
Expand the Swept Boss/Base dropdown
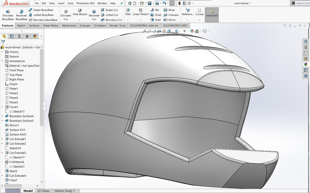pos(42,10)
